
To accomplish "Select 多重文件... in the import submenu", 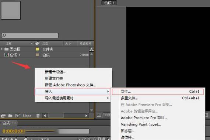I will 158,98.
